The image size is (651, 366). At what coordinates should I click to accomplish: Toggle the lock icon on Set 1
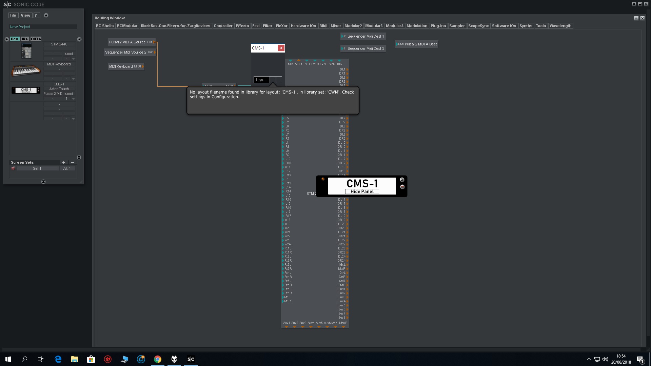click(13, 168)
